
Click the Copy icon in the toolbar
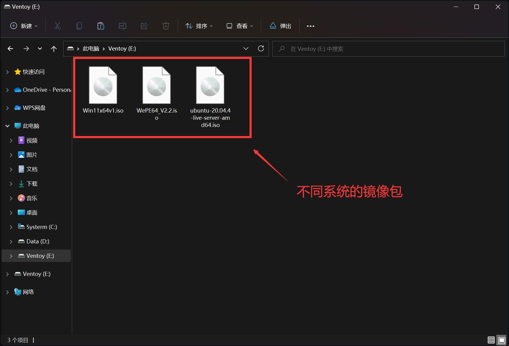pos(79,26)
